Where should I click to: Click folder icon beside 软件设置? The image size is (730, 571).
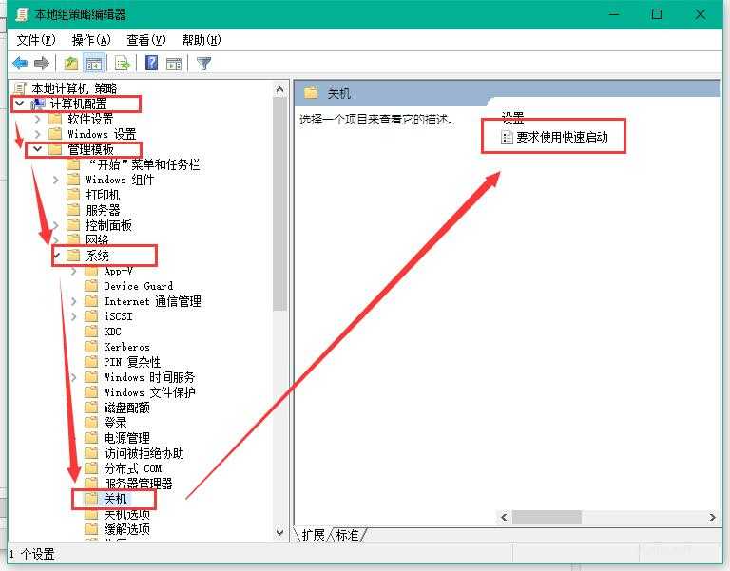pyautogui.click(x=55, y=119)
